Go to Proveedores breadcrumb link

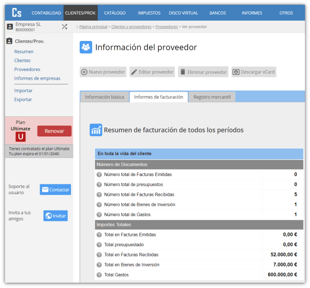pos(167,27)
